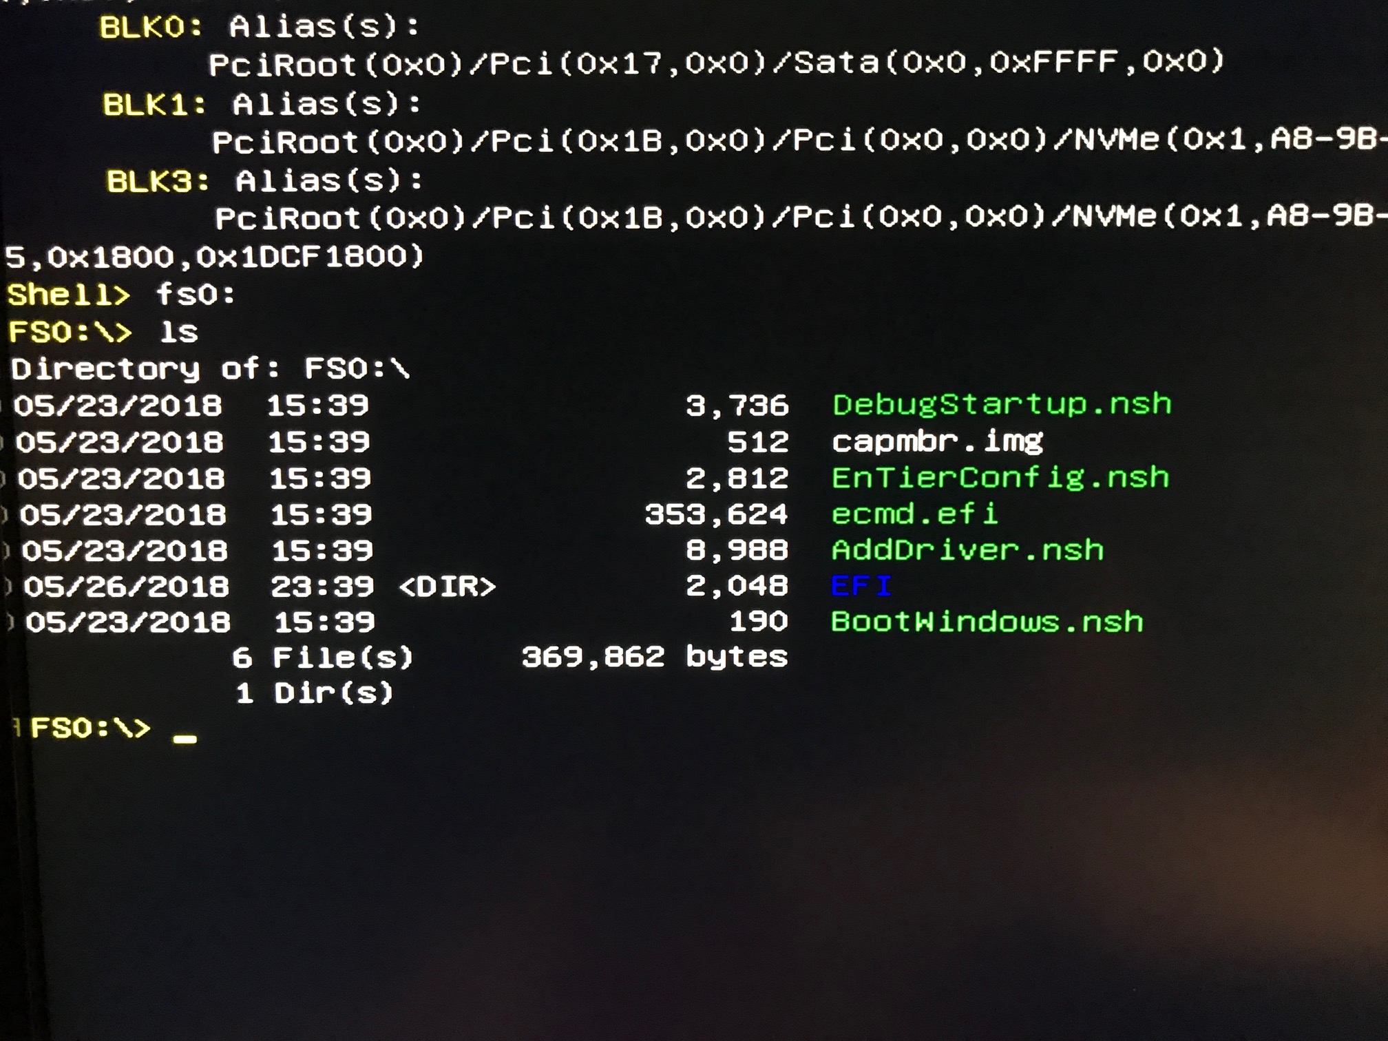Click the 369,862 bytes total text
1388x1041 pixels.
[x=654, y=658]
